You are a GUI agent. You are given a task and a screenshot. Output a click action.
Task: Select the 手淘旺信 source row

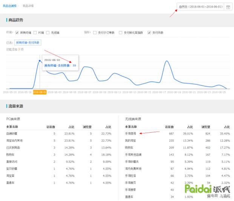pyautogui.click(x=177, y=176)
